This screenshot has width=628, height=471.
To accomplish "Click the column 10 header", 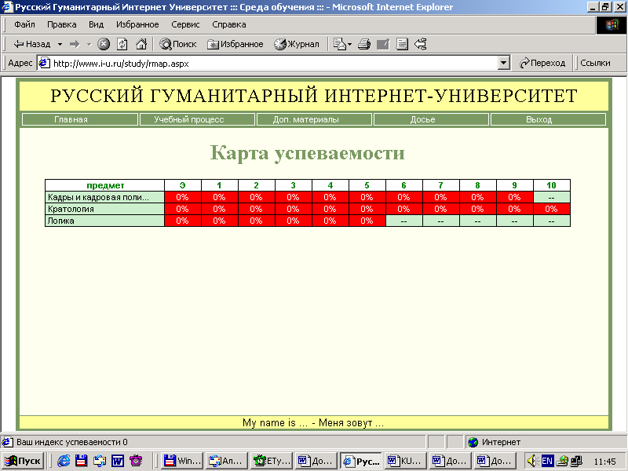I will coord(552,185).
